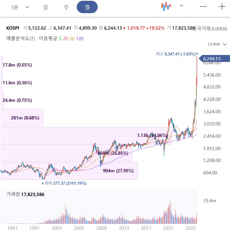This screenshot has width=230, height=235.
Task: Toggle the 20-period moving average
Action: pos(65,39)
